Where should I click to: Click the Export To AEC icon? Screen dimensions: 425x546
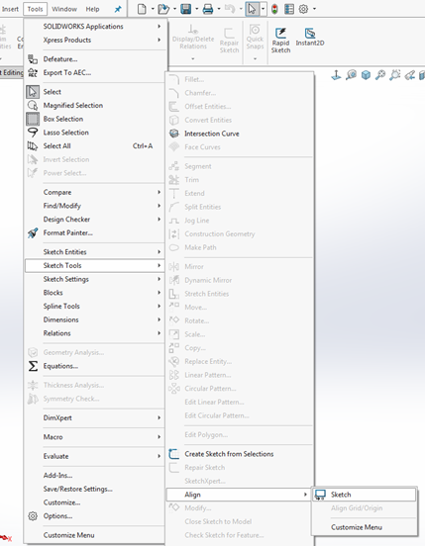click(33, 72)
